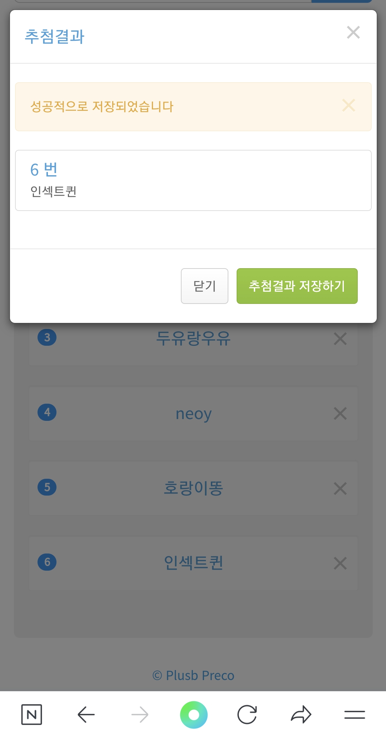Share this page
This screenshot has width=386, height=738.
(301, 714)
